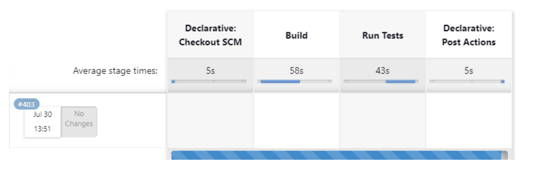Screen dimensions: 535x183
Task: Click the 58s average Build time
Action: click(297, 70)
